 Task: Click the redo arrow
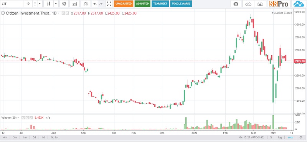pyautogui.click(x=101, y=4)
